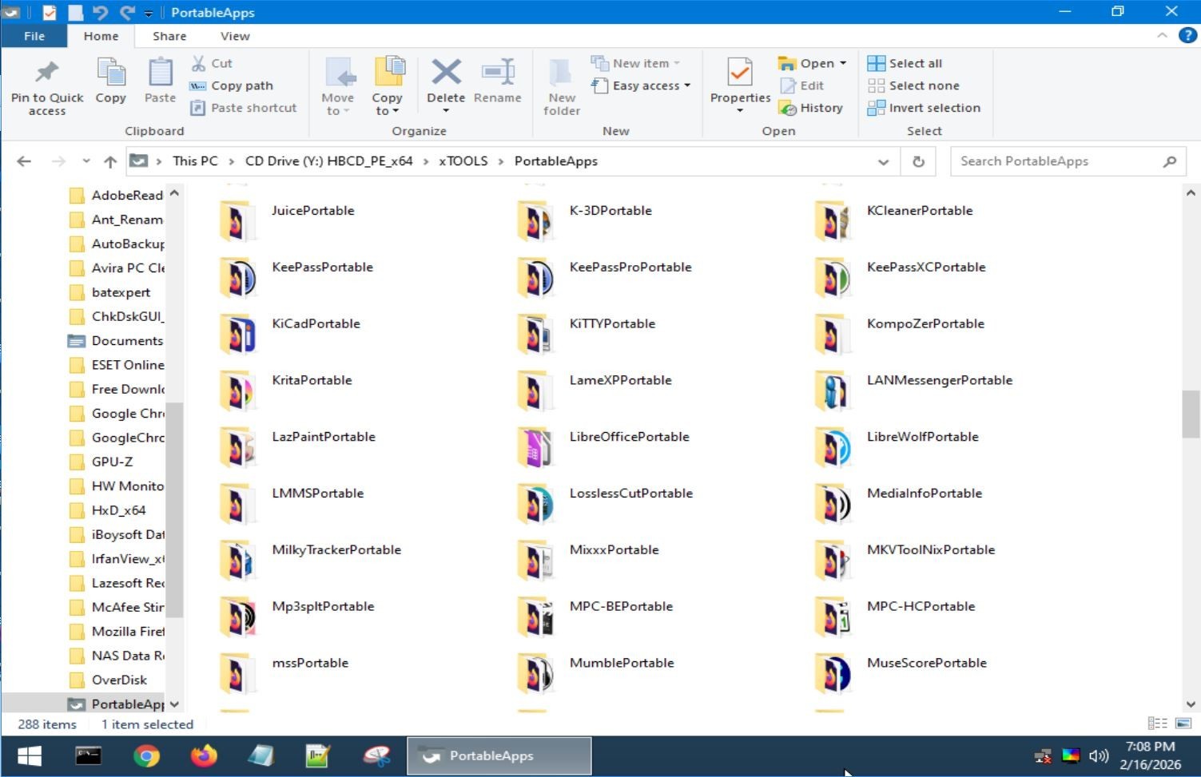Viewport: 1201px width, 777px height.
Task: Select the LibreWolfPortable folder icon
Action: [x=833, y=447]
